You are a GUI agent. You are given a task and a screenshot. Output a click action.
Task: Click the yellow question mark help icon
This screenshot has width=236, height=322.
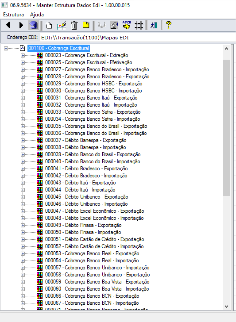(x=168, y=25)
